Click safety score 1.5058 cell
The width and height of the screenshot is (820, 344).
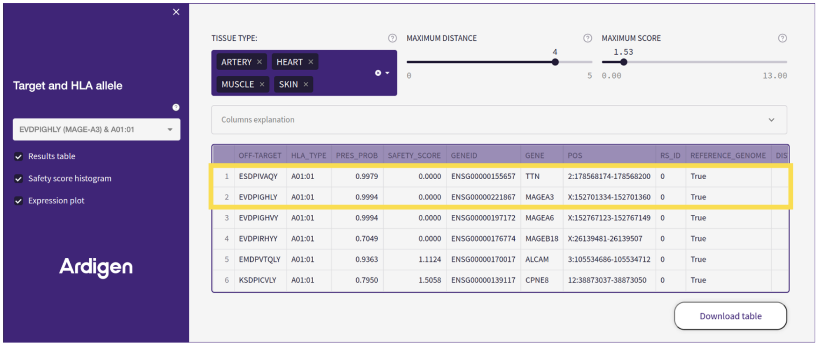[x=414, y=280]
